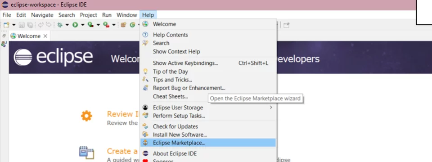Choose Tips and Tricks entry

pyautogui.click(x=208, y=80)
